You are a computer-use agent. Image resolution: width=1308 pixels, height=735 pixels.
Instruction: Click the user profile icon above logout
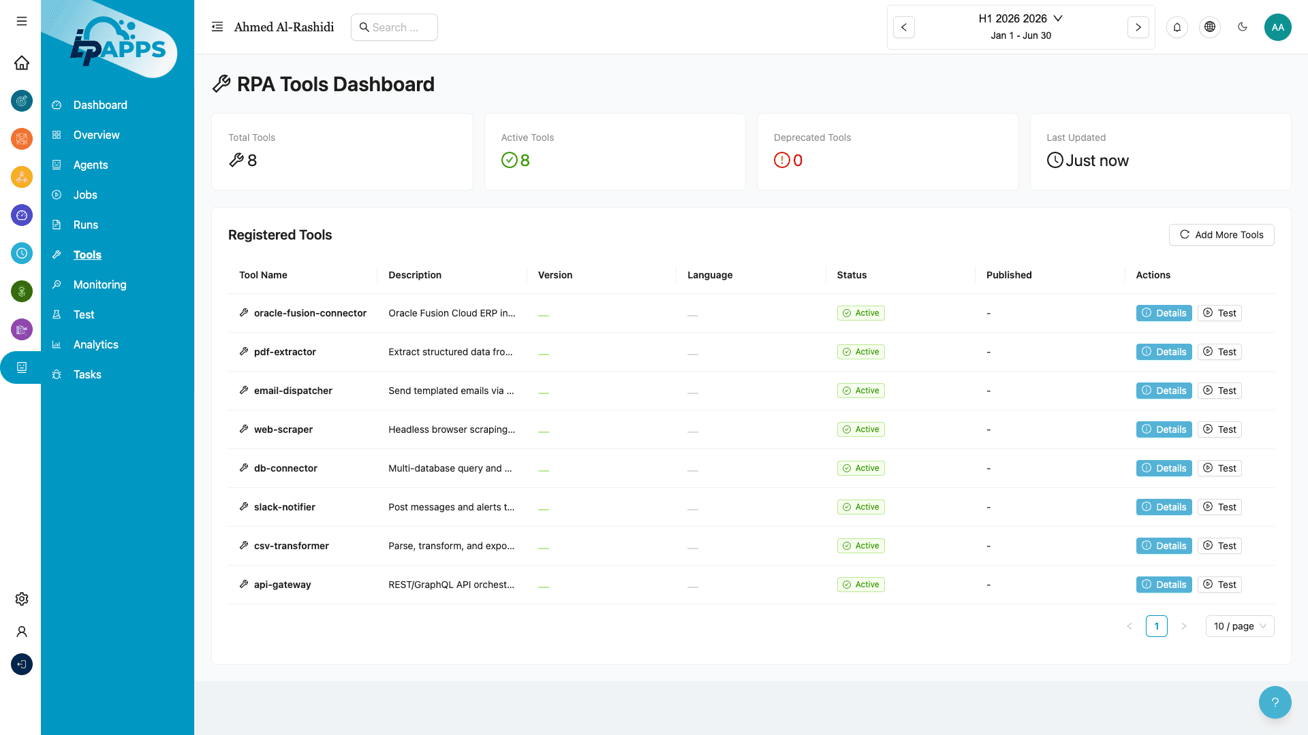point(21,632)
